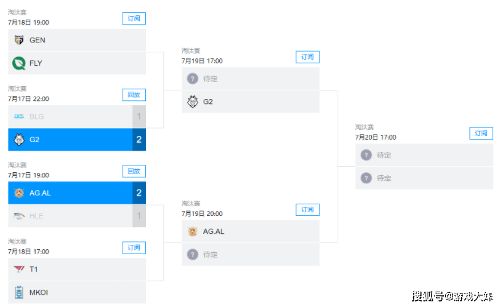The height and width of the screenshot is (307, 503).
Task: Click the G2 logo in the July 19 17:00 match
Action: tap(193, 102)
